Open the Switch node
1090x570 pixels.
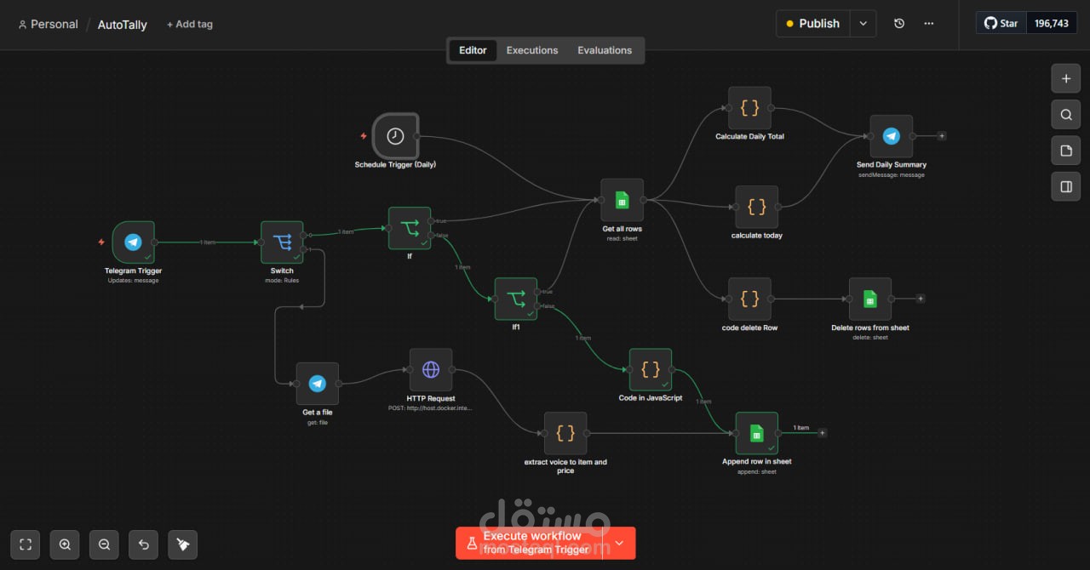pos(282,242)
